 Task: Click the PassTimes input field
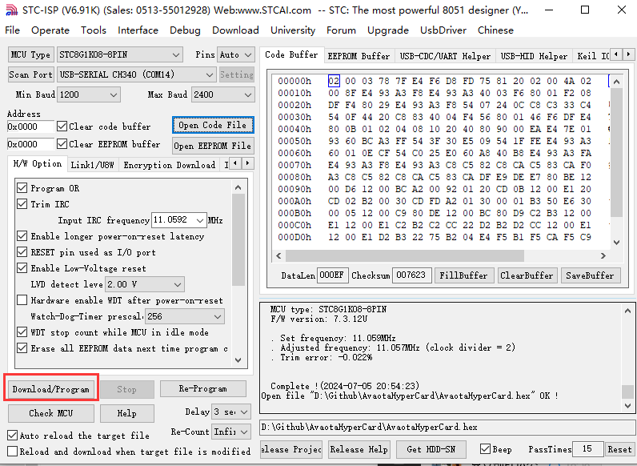coord(587,449)
